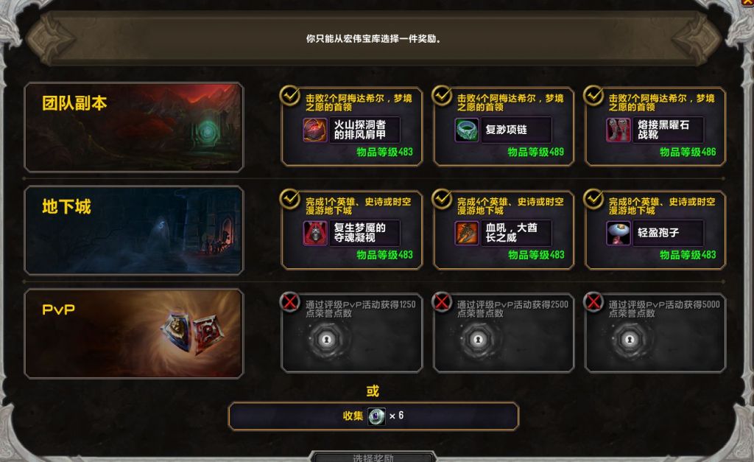Click the red X on 5000 honor PvP slot
The height and width of the screenshot is (462, 754).
coord(593,302)
